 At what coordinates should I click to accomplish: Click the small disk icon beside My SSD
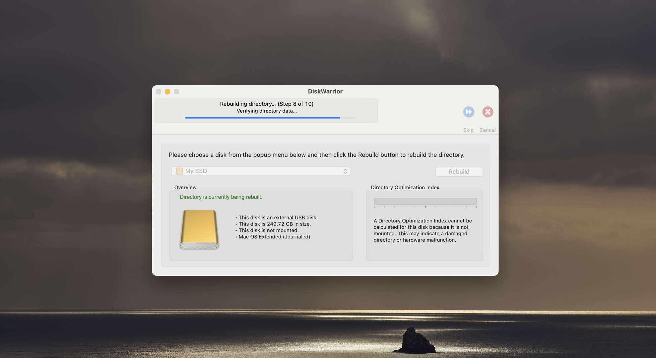[179, 171]
